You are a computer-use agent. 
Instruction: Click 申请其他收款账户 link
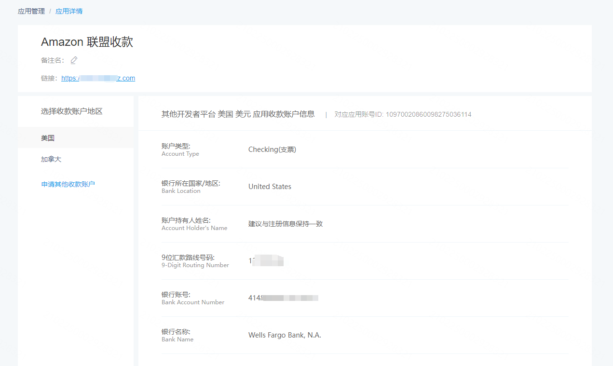click(68, 184)
